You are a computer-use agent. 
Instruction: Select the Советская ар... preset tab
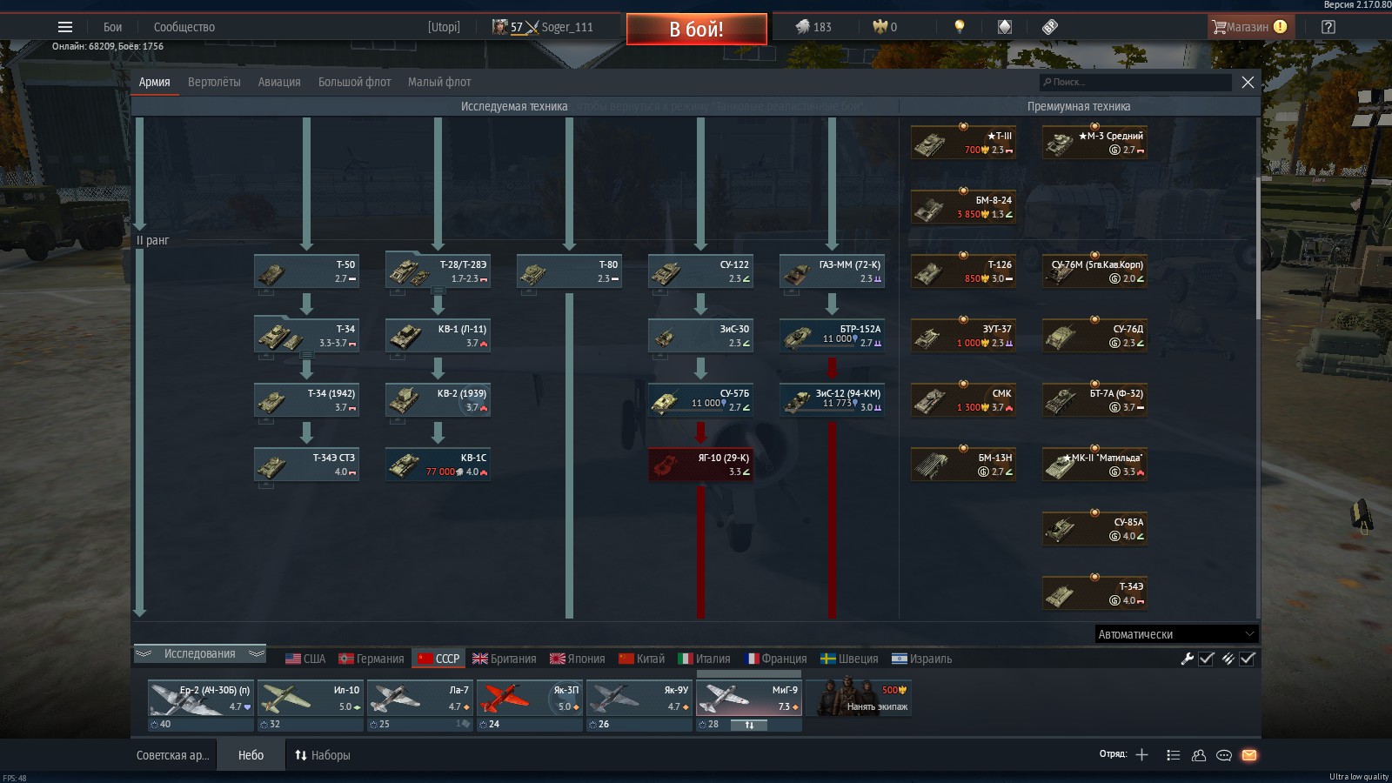(173, 755)
